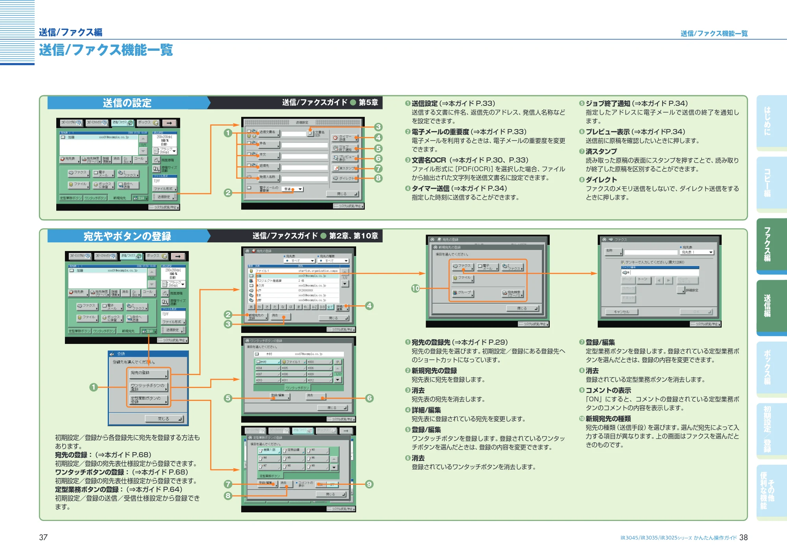Image resolution: width=787 pixels, height=556 pixels.
Task: Tap 営業1部 button in 定型業務ボタンの登録 screen
Action: (270, 451)
